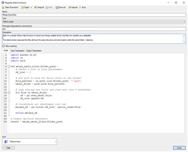Expand the Open button dropdown arrow
Screen dimensions: 188x152
point(31,8)
